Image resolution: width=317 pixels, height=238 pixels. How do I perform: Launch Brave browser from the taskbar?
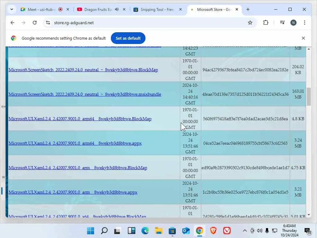pos(213,231)
